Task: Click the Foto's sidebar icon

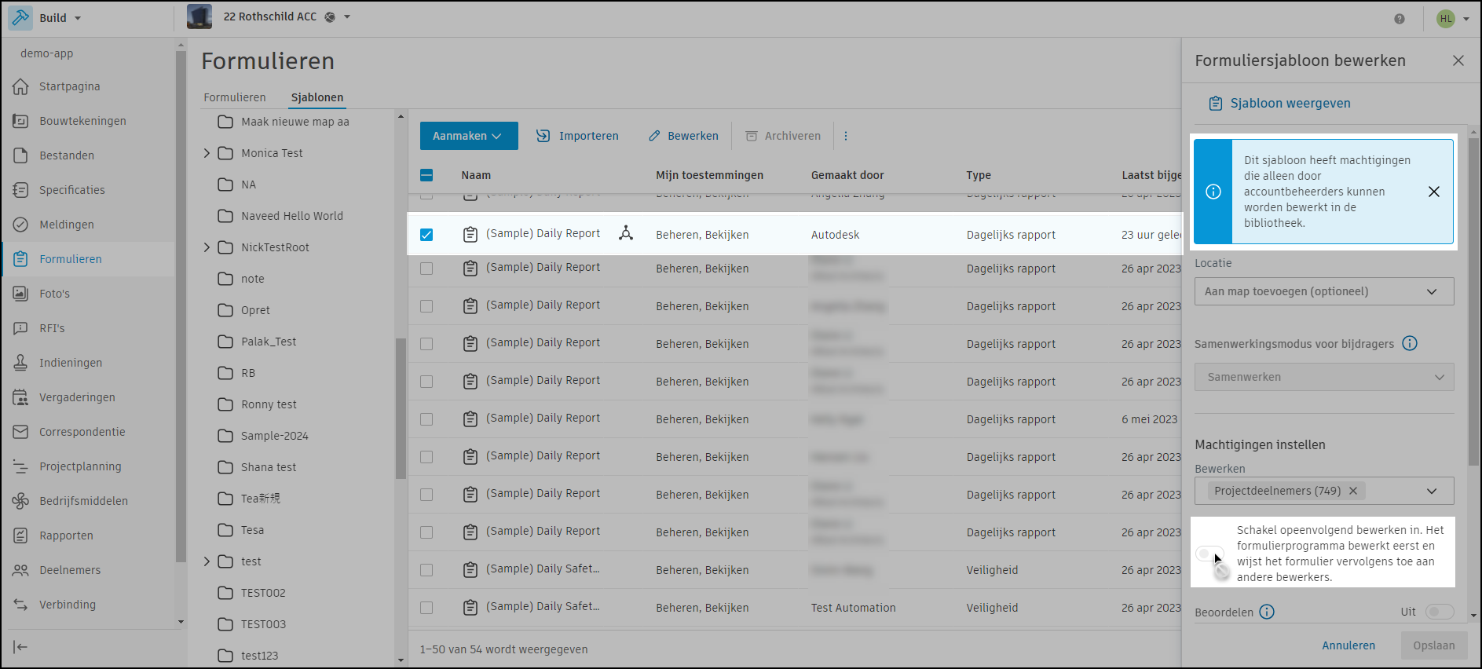Action: pyautogui.click(x=21, y=294)
